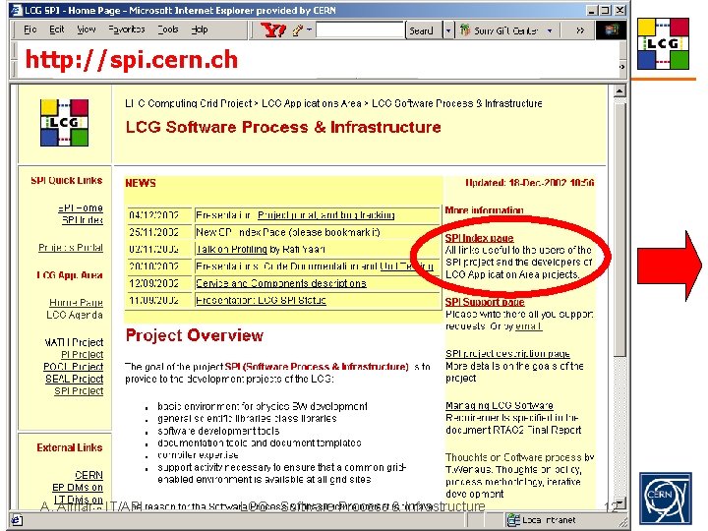This screenshot has height=531, width=708.
Task: Click the Yahoo toolbar Y! icon
Action: 273,30
